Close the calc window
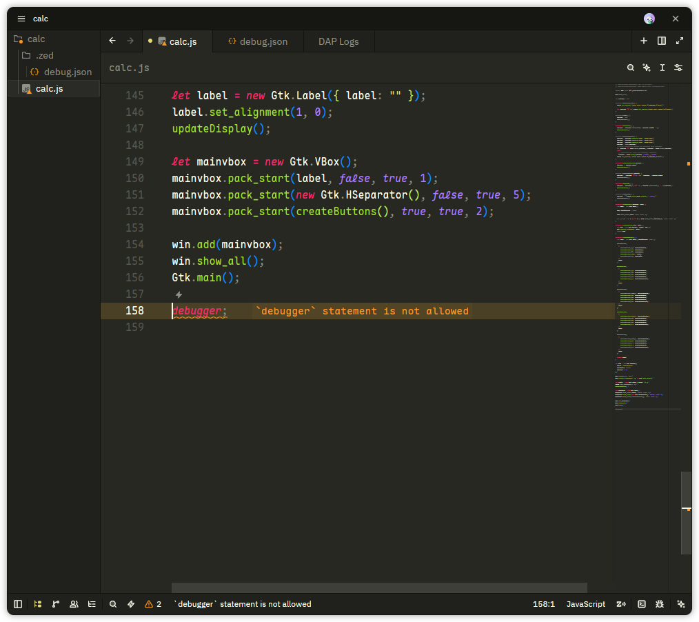Image resolution: width=699 pixels, height=622 pixels. (x=676, y=19)
